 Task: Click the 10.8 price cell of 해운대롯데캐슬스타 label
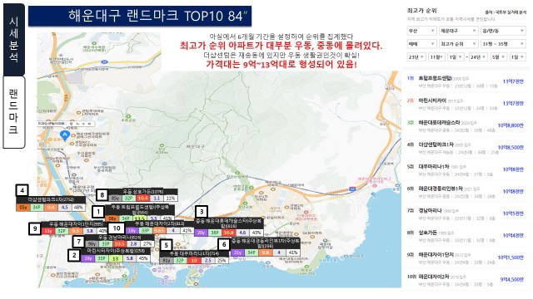tap(228, 233)
